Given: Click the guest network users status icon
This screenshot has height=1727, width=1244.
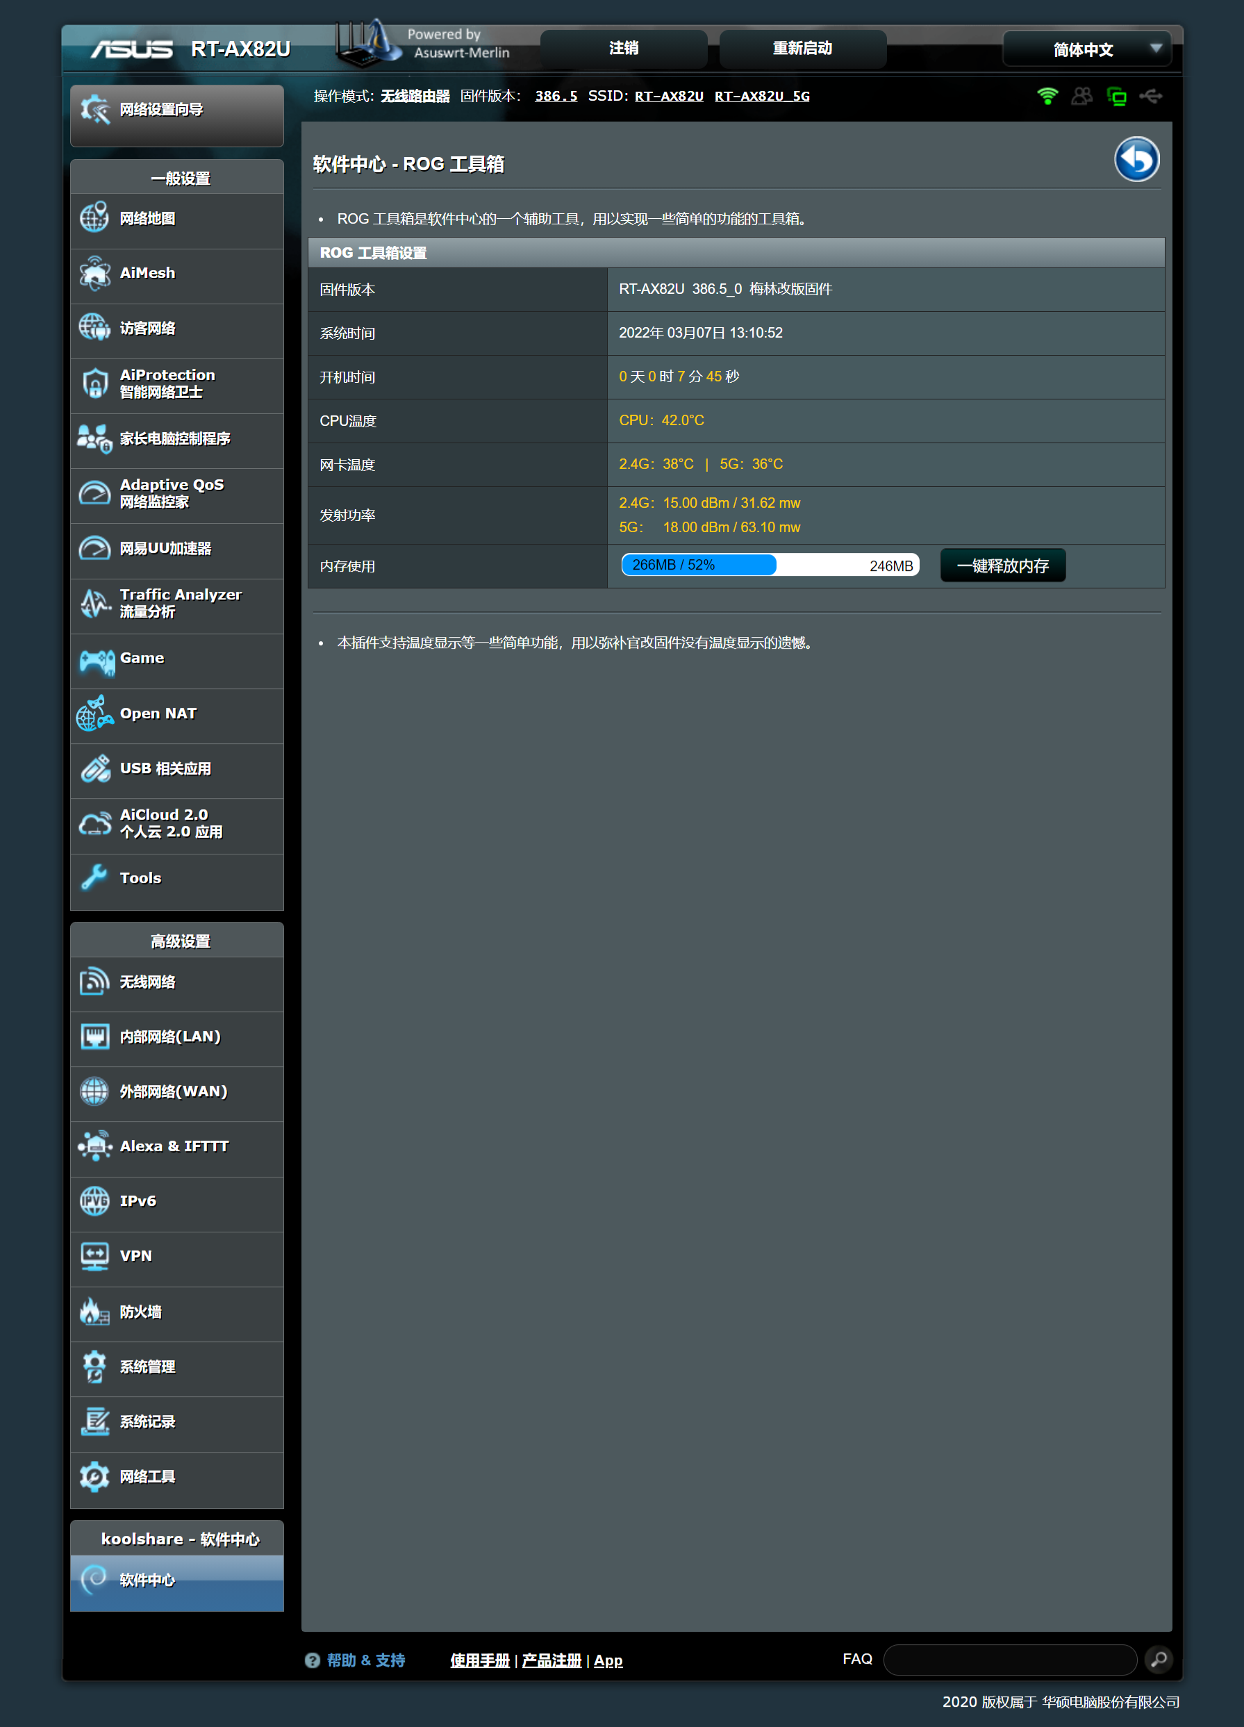Looking at the screenshot, I should (x=1081, y=96).
